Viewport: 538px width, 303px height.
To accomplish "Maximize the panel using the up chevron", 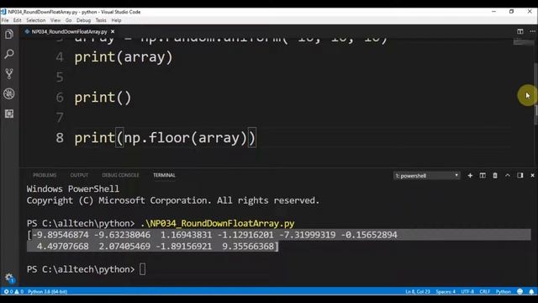I will (508, 176).
